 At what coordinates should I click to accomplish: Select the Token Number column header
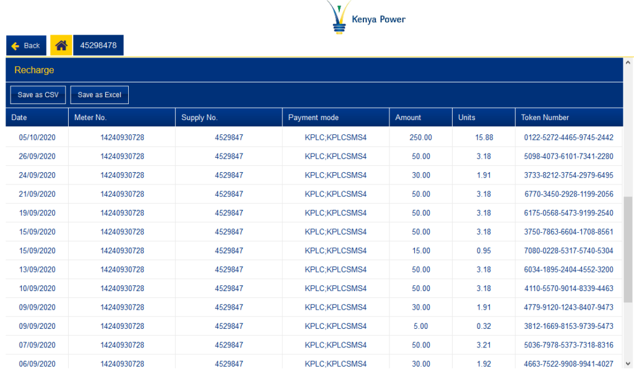[569, 117]
